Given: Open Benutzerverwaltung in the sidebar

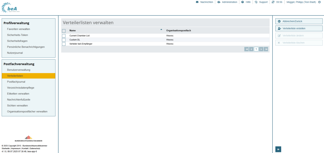Looking at the screenshot, I should point(19,70).
